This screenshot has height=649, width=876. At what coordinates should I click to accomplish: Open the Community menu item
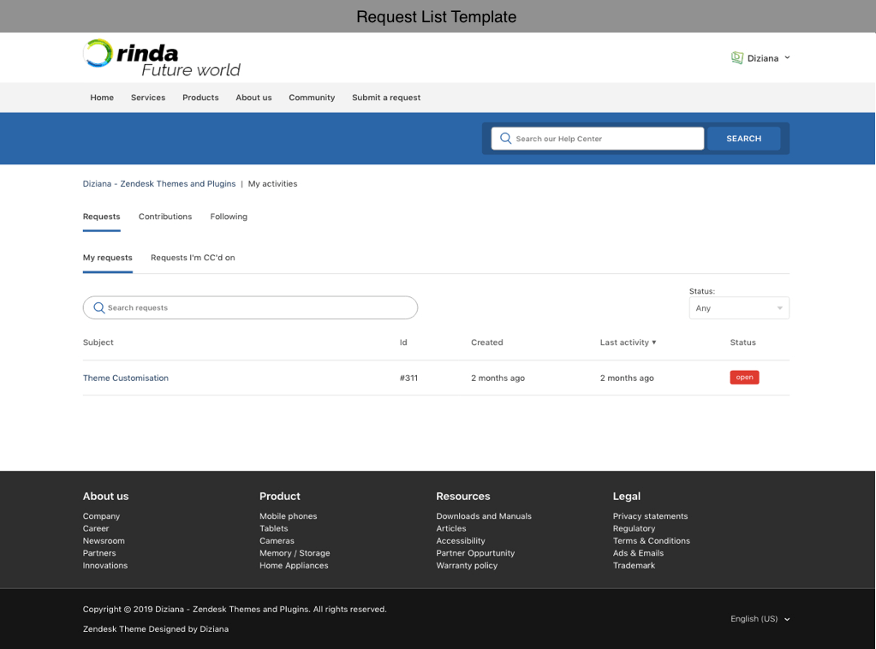(x=312, y=98)
